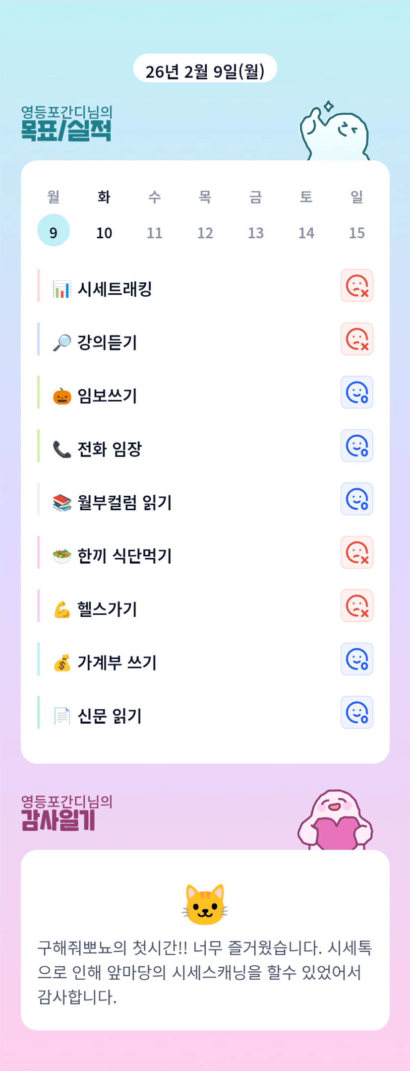Toggle the 강의듣기 failed status face
The height and width of the screenshot is (1071, 410).
pos(356,339)
